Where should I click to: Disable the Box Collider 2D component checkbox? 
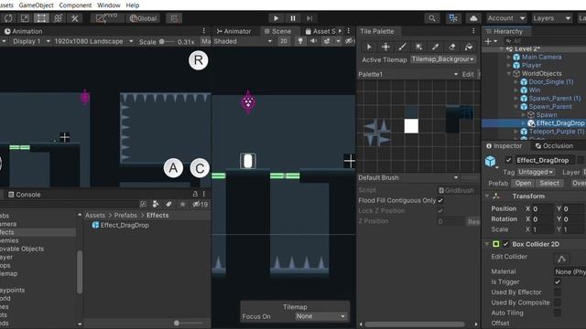(x=505, y=244)
